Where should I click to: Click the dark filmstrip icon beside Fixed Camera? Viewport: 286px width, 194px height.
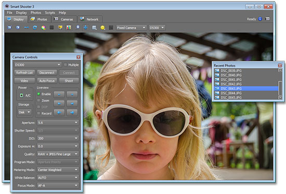pos(111,27)
